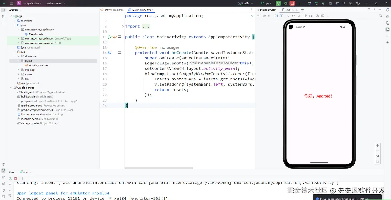Open the My Application project dropdown
This screenshot has width=391, height=200.
point(29,3)
